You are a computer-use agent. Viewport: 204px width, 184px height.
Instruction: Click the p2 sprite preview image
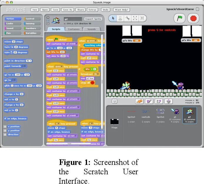(x=56, y=21)
